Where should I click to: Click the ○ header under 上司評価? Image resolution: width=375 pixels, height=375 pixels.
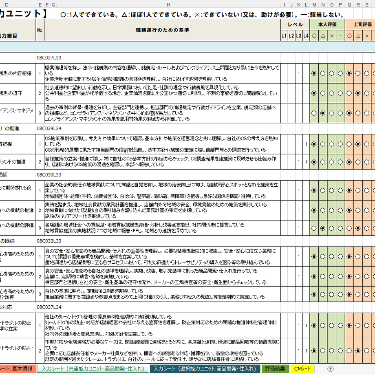(x=349, y=36)
